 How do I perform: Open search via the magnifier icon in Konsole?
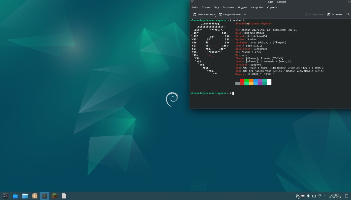348,14
